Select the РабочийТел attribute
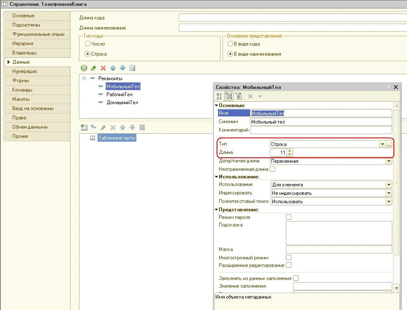 pyautogui.click(x=119, y=94)
